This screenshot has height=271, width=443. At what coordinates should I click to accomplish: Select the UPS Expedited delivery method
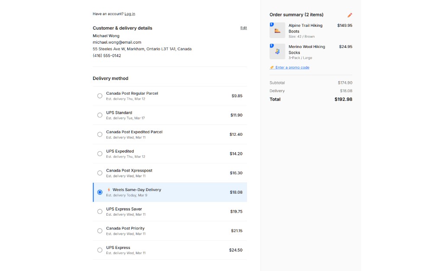point(100,153)
